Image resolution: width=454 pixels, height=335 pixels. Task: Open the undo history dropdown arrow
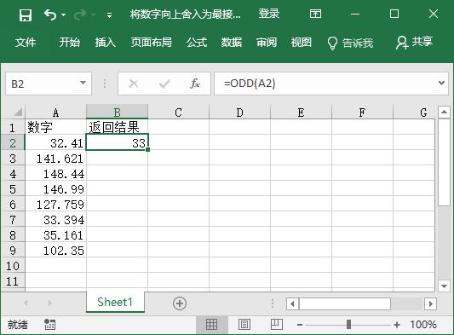(x=63, y=14)
